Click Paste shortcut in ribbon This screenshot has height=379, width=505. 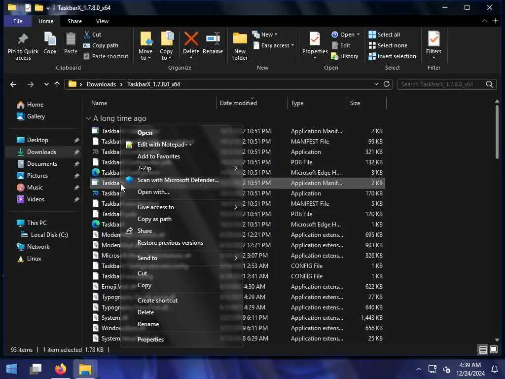click(x=106, y=56)
